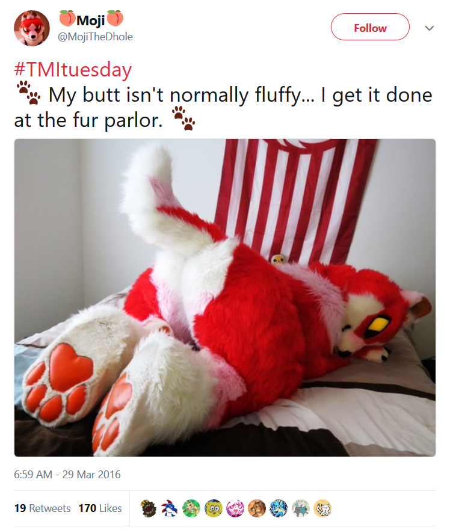This screenshot has height=530, width=450.
Task: Open the #TMItuesday hashtag link
Action: tap(73, 69)
